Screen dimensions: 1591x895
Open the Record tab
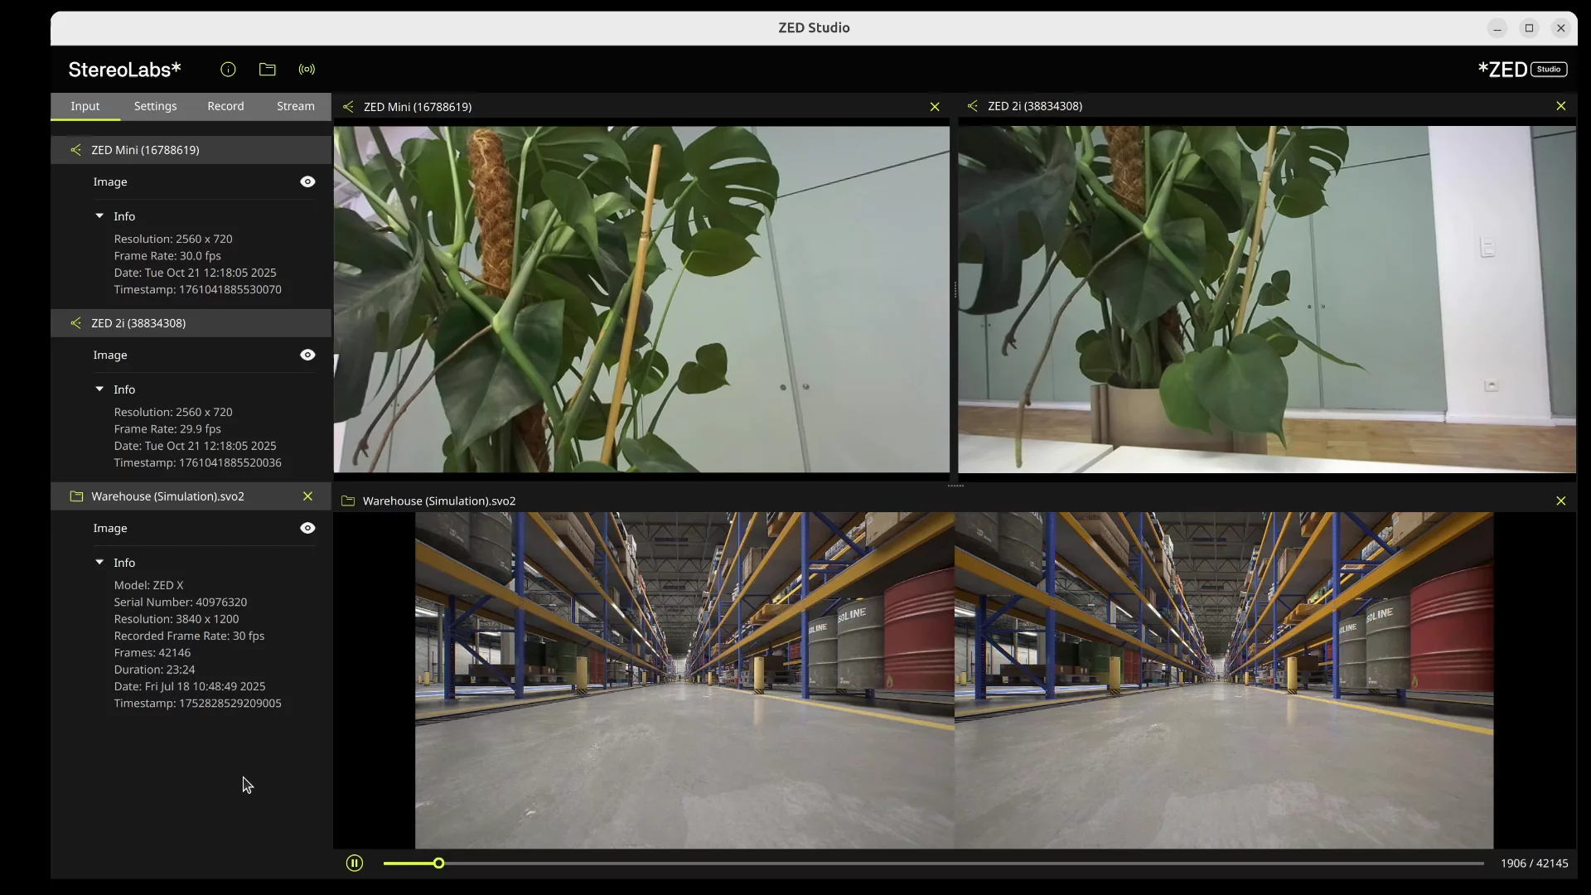tap(225, 106)
